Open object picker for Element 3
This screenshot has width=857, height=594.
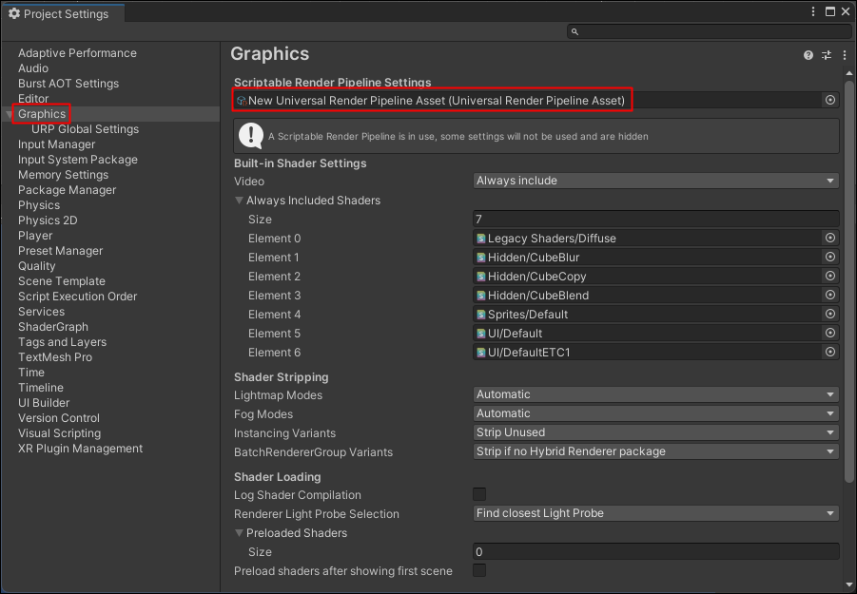pos(829,295)
